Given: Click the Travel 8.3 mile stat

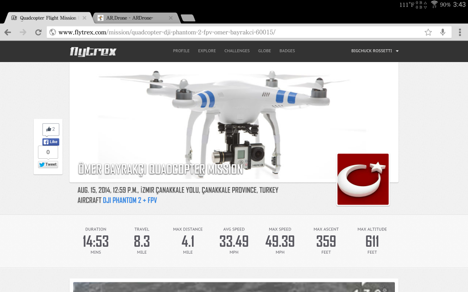Looking at the screenshot, I should tap(142, 241).
